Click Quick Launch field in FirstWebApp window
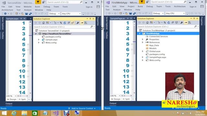This screenshot has height=116, width=207. (x=169, y=2)
